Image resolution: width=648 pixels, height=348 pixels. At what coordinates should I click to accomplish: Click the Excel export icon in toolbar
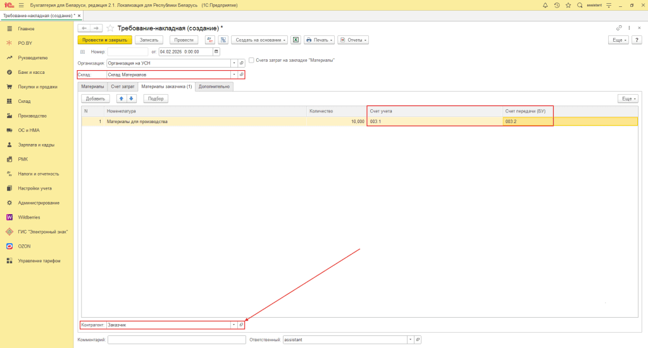tap(295, 40)
